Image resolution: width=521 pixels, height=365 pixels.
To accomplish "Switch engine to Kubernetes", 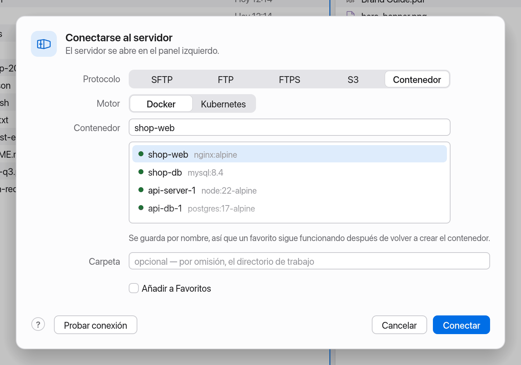I will (x=223, y=104).
